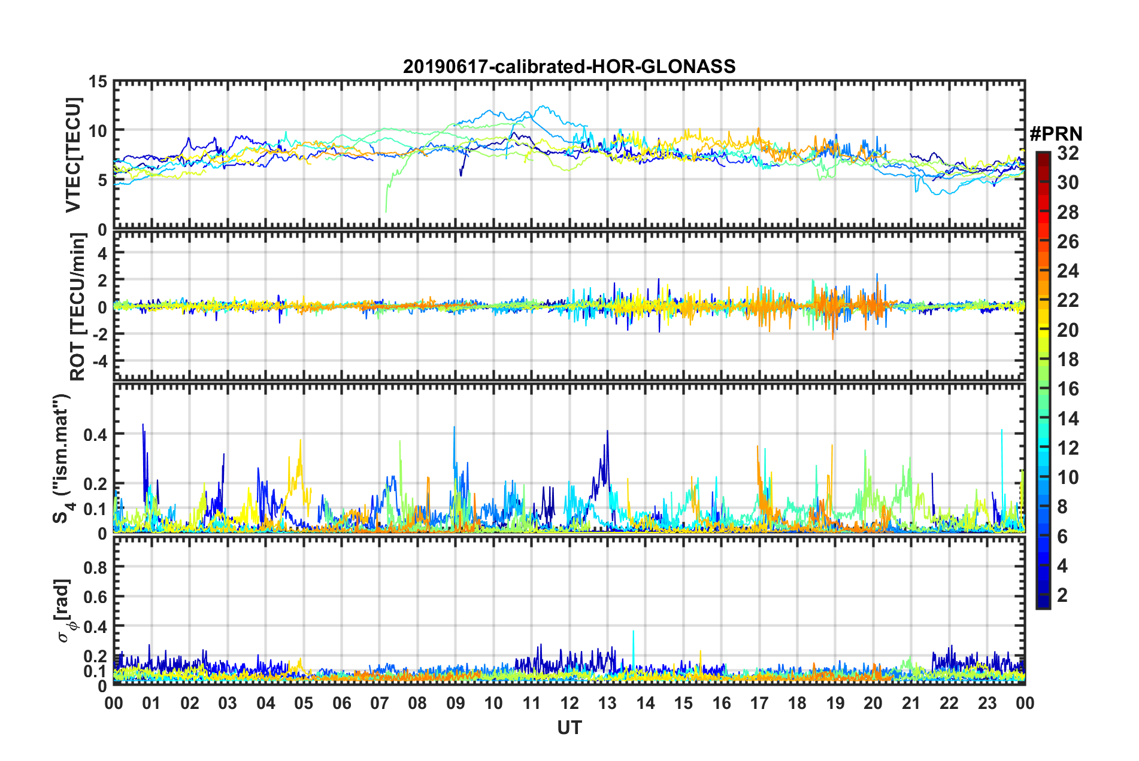Click colorbar tick label 10

(1068, 477)
